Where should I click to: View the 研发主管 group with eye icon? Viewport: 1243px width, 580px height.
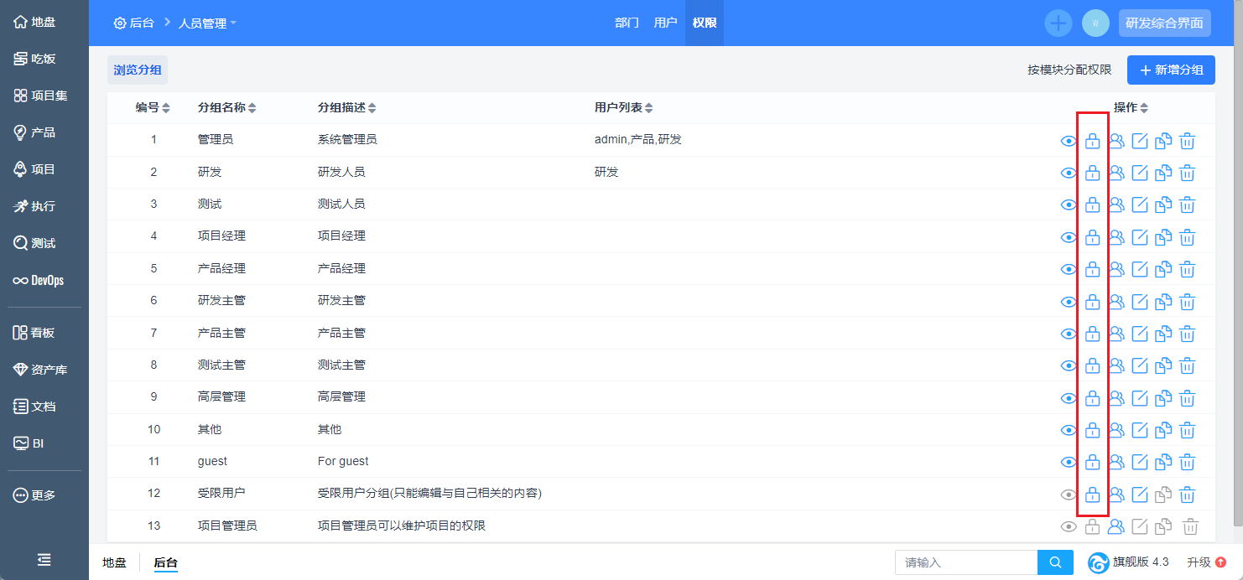[x=1069, y=302]
